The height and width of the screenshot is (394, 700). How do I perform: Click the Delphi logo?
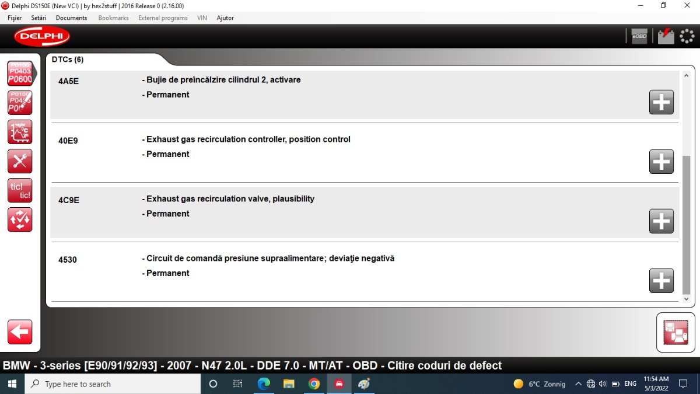tap(42, 36)
